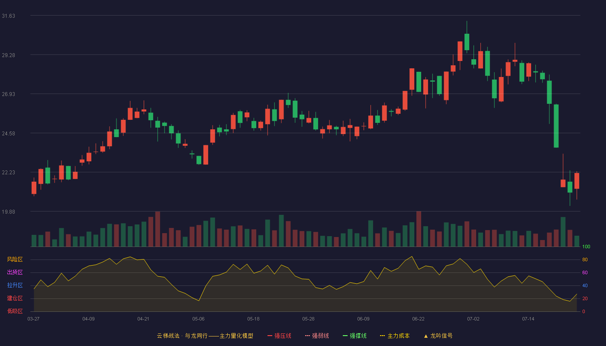
Task: Toggle the 强压线 legend item
Action: point(279,336)
